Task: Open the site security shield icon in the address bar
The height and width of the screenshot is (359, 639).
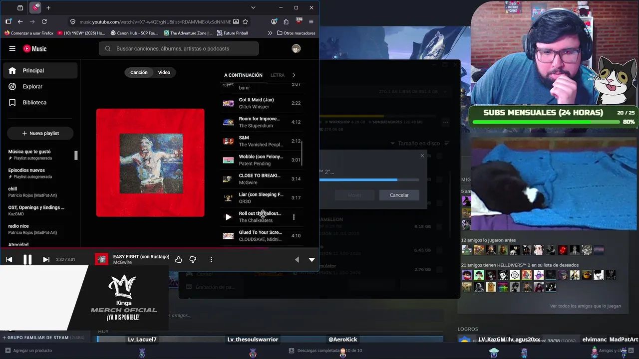Action: point(73,21)
